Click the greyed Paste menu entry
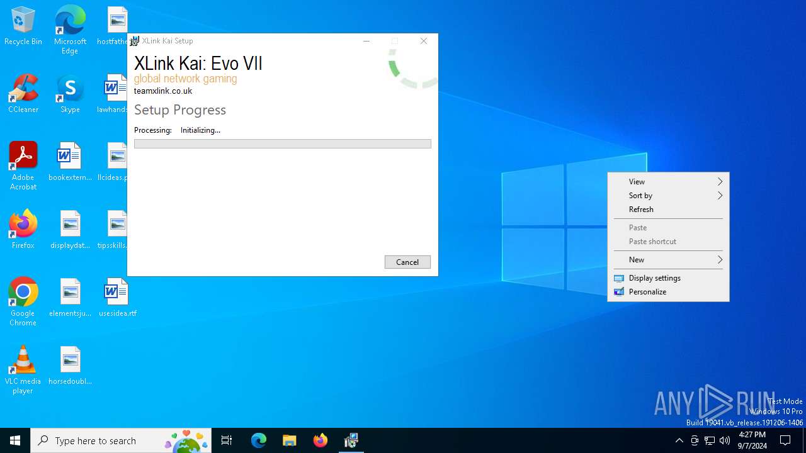The height and width of the screenshot is (453, 806). click(x=668, y=228)
